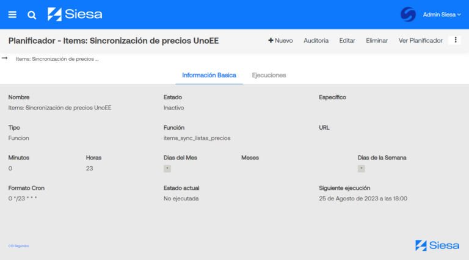Open the hamburger navigation menu
The width and height of the screenshot is (469, 260).
[12, 15]
